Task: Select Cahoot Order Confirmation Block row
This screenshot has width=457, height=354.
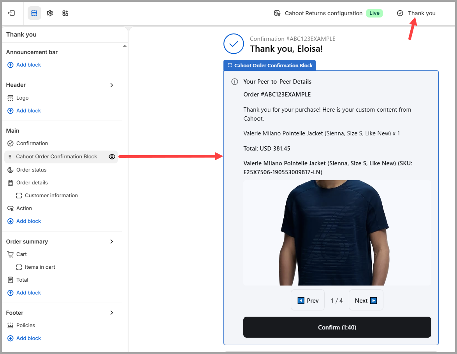Action: point(61,157)
